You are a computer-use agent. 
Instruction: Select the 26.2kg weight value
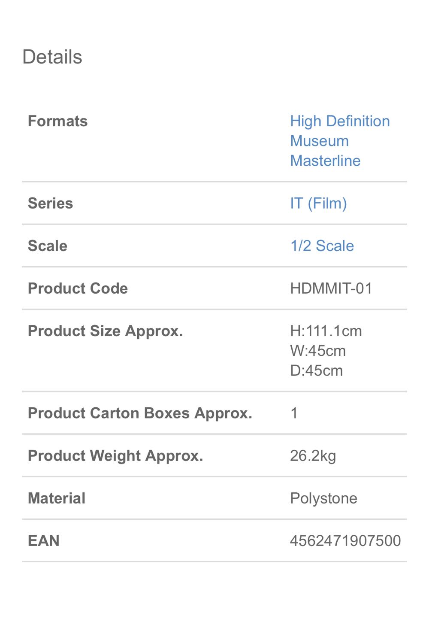coord(313,455)
